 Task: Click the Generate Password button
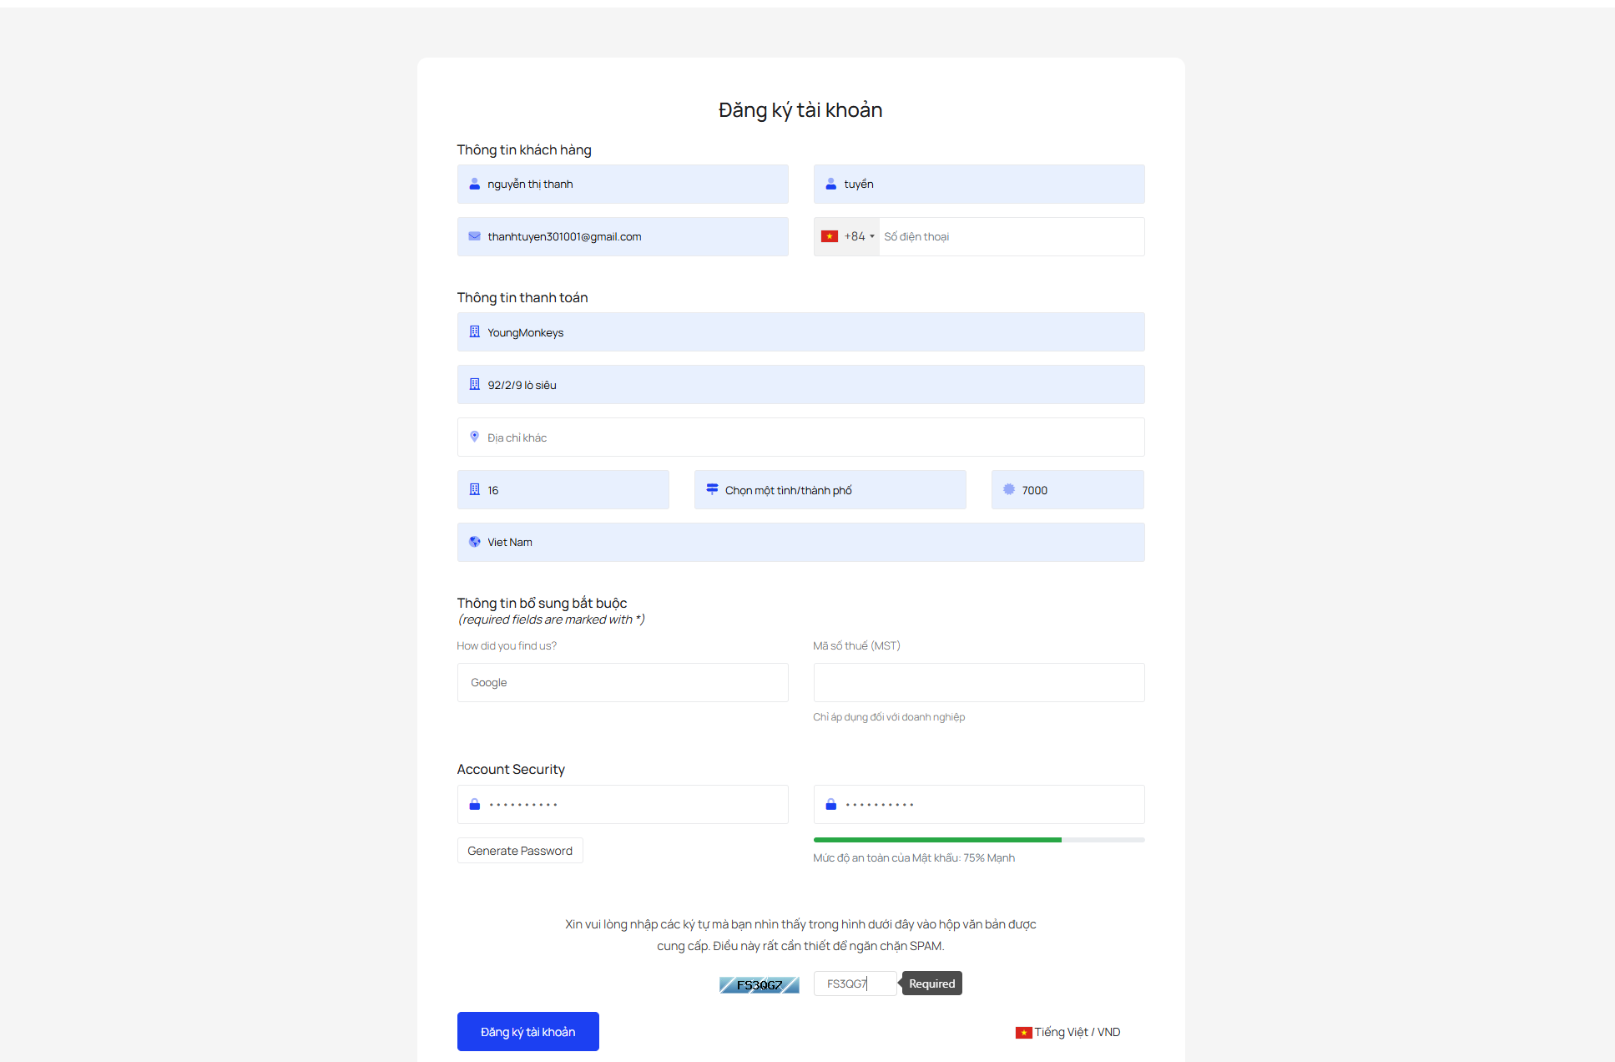click(520, 851)
